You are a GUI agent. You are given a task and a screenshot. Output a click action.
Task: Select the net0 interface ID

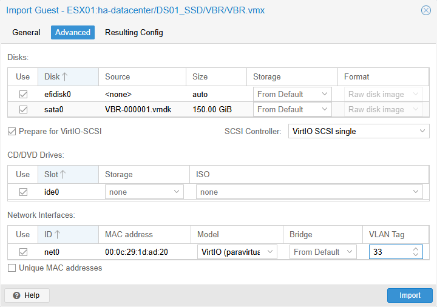pos(52,252)
